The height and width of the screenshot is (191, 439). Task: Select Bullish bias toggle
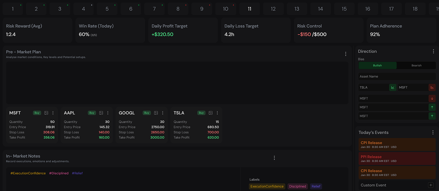[378, 66]
